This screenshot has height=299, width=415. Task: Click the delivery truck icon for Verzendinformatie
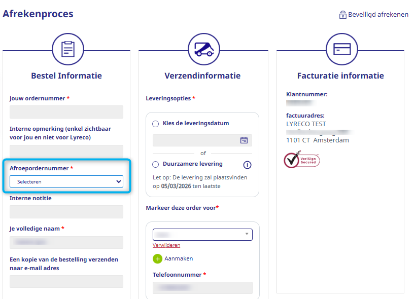point(203,50)
